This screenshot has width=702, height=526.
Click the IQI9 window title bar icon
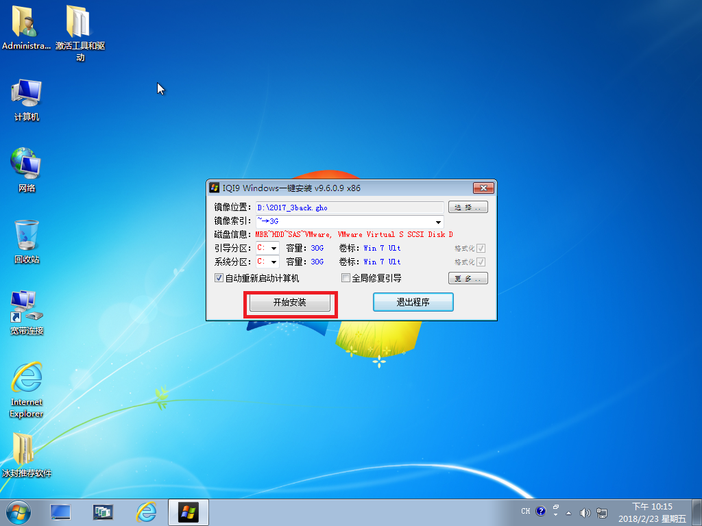(x=215, y=188)
